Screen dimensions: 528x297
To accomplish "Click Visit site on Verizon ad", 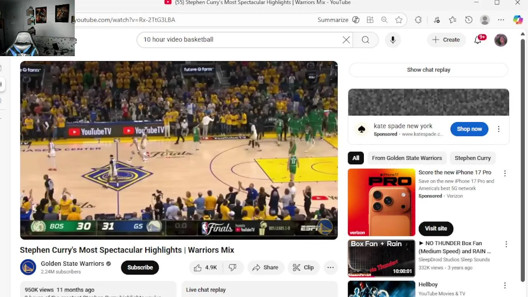I will (436, 229).
